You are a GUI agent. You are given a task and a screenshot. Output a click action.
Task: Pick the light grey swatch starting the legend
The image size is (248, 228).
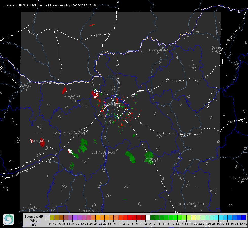(47, 218)
